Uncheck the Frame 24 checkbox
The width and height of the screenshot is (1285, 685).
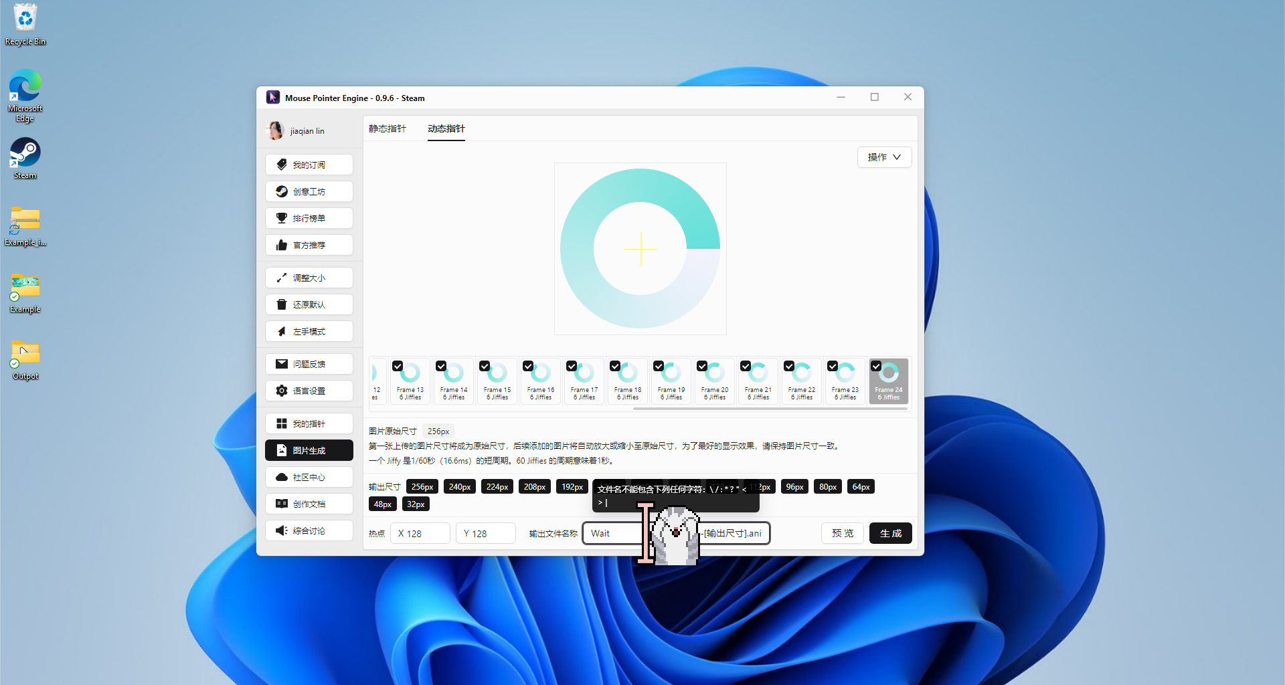[876, 366]
